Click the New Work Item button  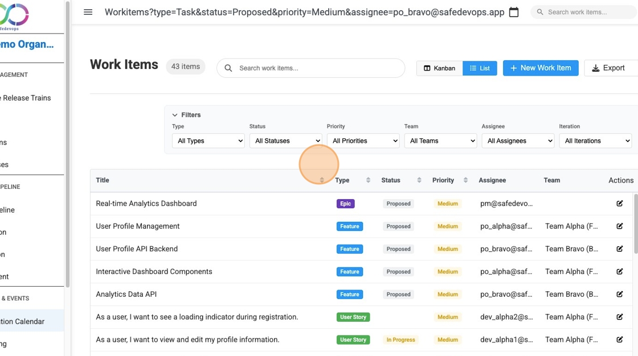pyautogui.click(x=540, y=68)
